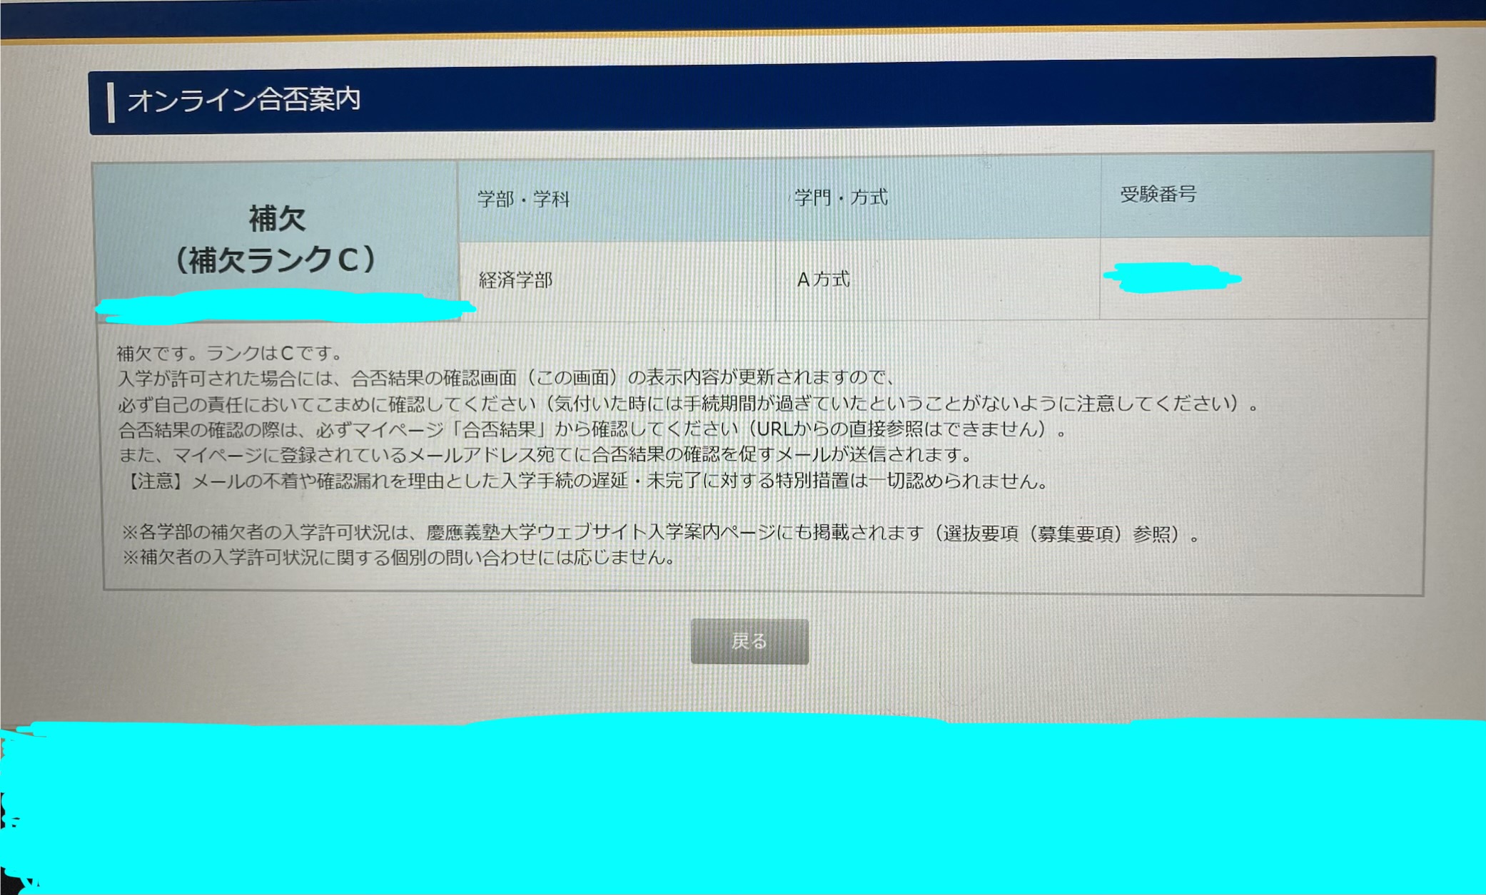Click the オンライン合否案内 page heading
The width and height of the screenshot is (1486, 895).
point(244,100)
